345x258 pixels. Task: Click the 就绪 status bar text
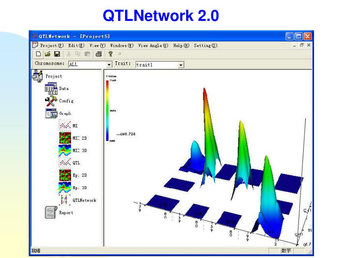pyautogui.click(x=36, y=251)
